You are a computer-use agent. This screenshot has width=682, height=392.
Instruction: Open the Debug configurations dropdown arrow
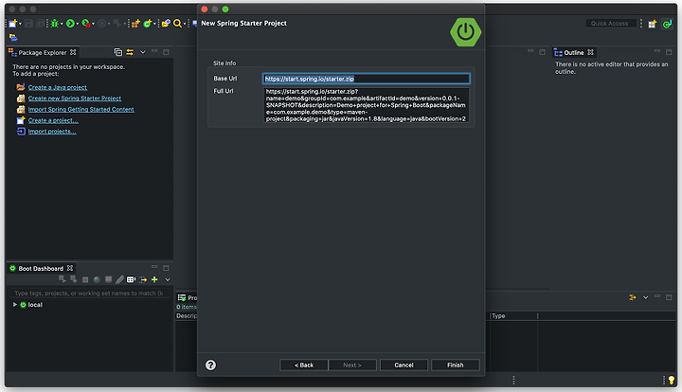[x=62, y=24]
